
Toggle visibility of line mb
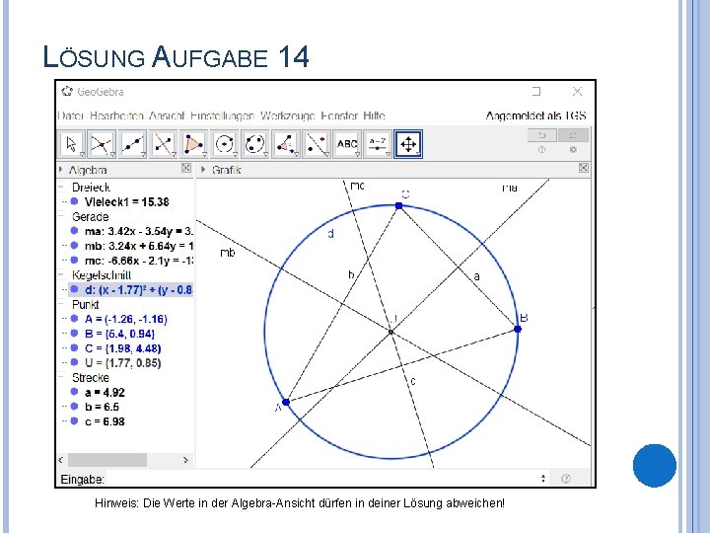[75, 245]
